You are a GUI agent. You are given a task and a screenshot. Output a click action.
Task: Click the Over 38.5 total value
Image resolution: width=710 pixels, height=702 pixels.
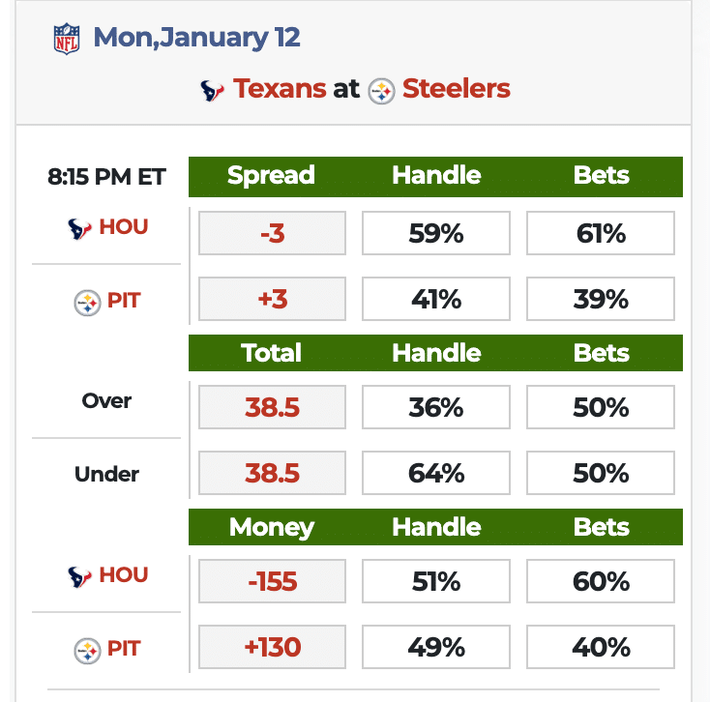pyautogui.click(x=272, y=407)
